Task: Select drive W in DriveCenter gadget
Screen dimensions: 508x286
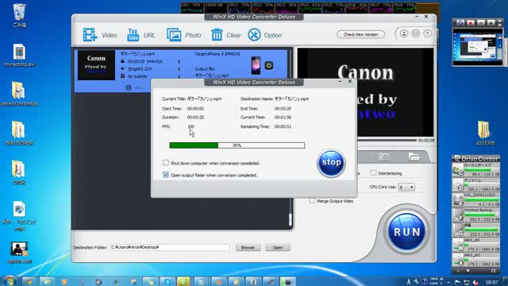Action: click(x=476, y=245)
